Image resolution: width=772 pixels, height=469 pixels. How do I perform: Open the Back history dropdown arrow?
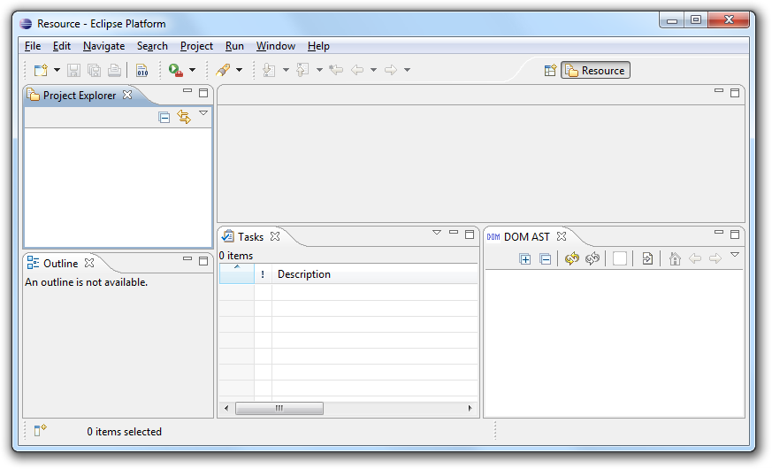(x=373, y=70)
